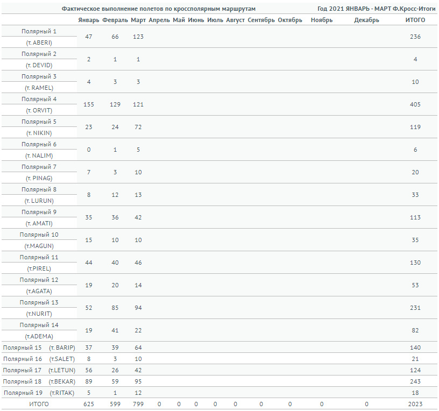Image resolution: width=439 pixels, height=411 pixels.
Task: Select row label 'Полярный 17'
Action: 22,371
